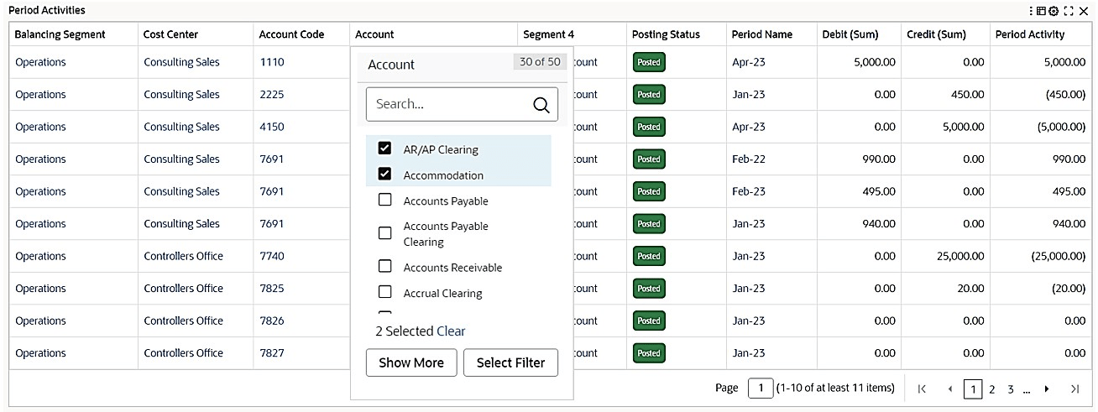1098x412 pixels.
Task: Open the settings gear icon
Action: (x=1054, y=11)
